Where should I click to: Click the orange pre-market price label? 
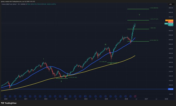[169, 20]
